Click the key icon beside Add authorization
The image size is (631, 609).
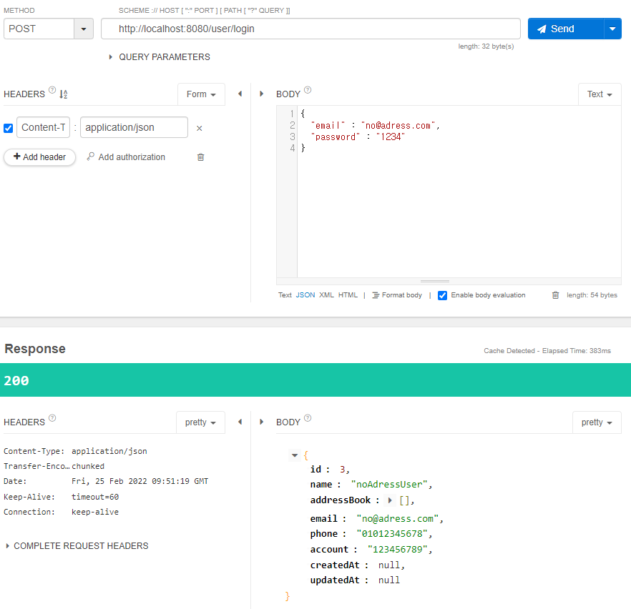click(91, 157)
